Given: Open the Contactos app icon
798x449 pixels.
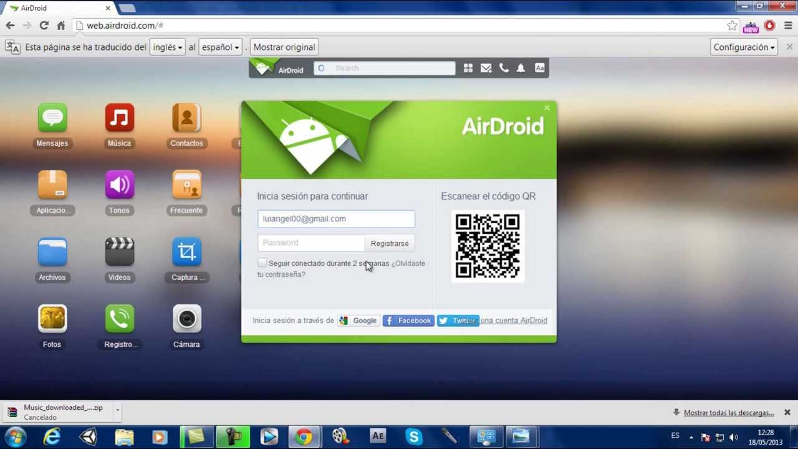Looking at the screenshot, I should [186, 118].
